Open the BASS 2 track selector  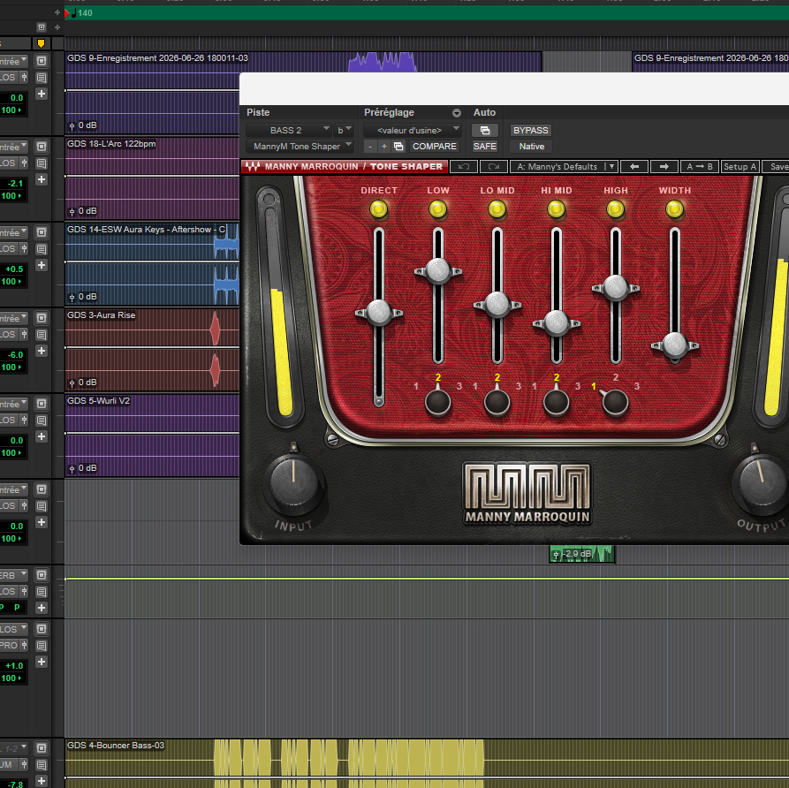[289, 131]
